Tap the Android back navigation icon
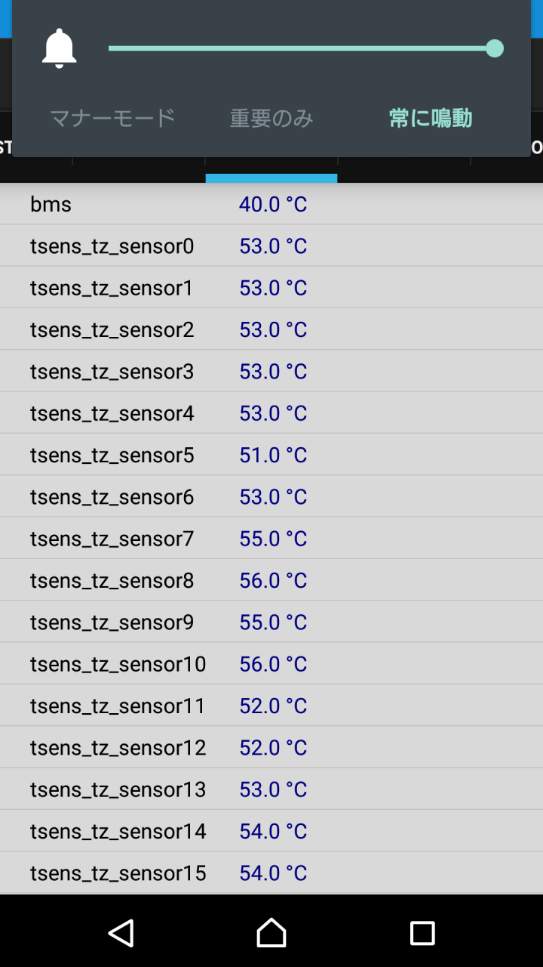543x967 pixels. click(x=121, y=933)
